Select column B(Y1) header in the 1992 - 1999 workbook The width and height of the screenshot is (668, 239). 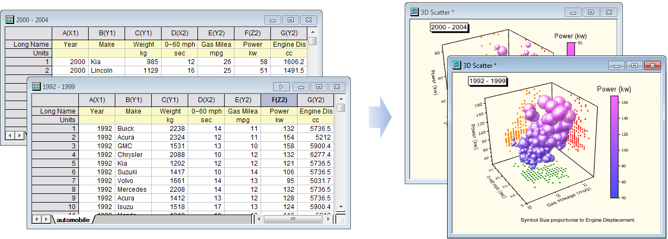click(x=134, y=100)
